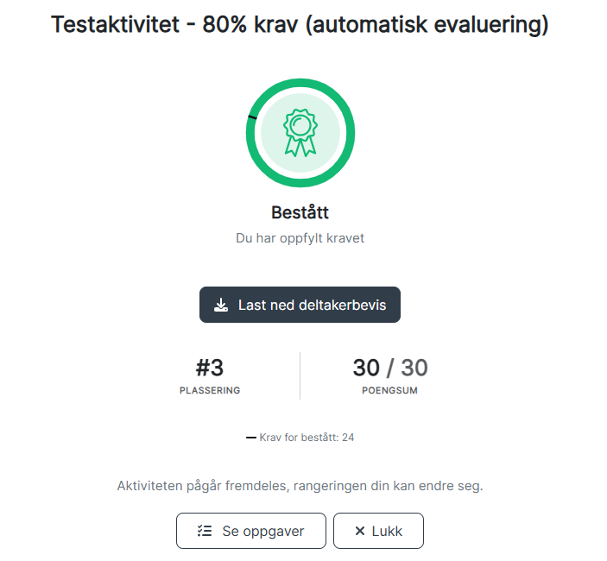Click the #3 placement number
This screenshot has width=607, height=561.
pyautogui.click(x=210, y=368)
